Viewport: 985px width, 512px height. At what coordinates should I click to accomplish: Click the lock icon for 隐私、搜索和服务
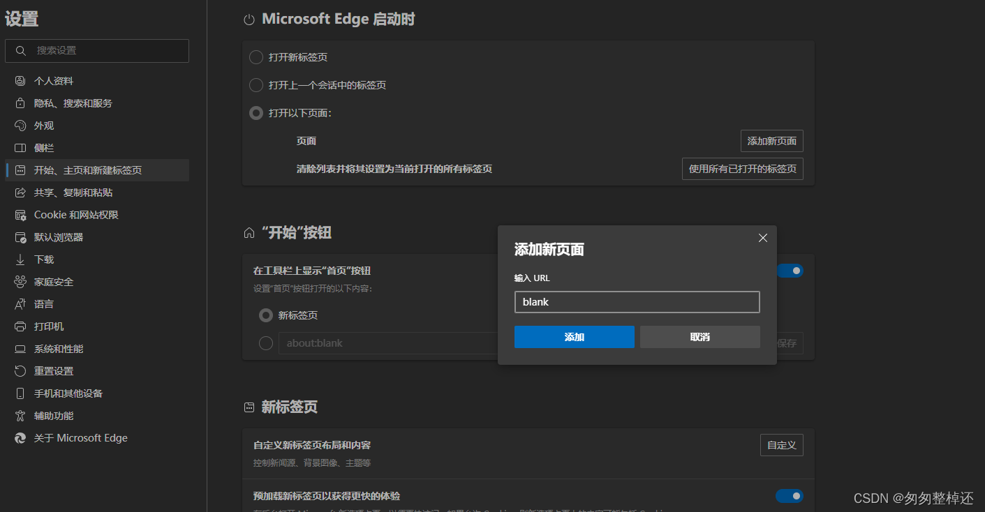[x=20, y=103]
